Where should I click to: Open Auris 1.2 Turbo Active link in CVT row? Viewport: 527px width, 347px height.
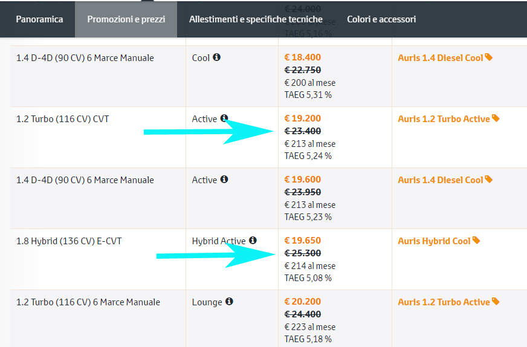tap(444, 119)
